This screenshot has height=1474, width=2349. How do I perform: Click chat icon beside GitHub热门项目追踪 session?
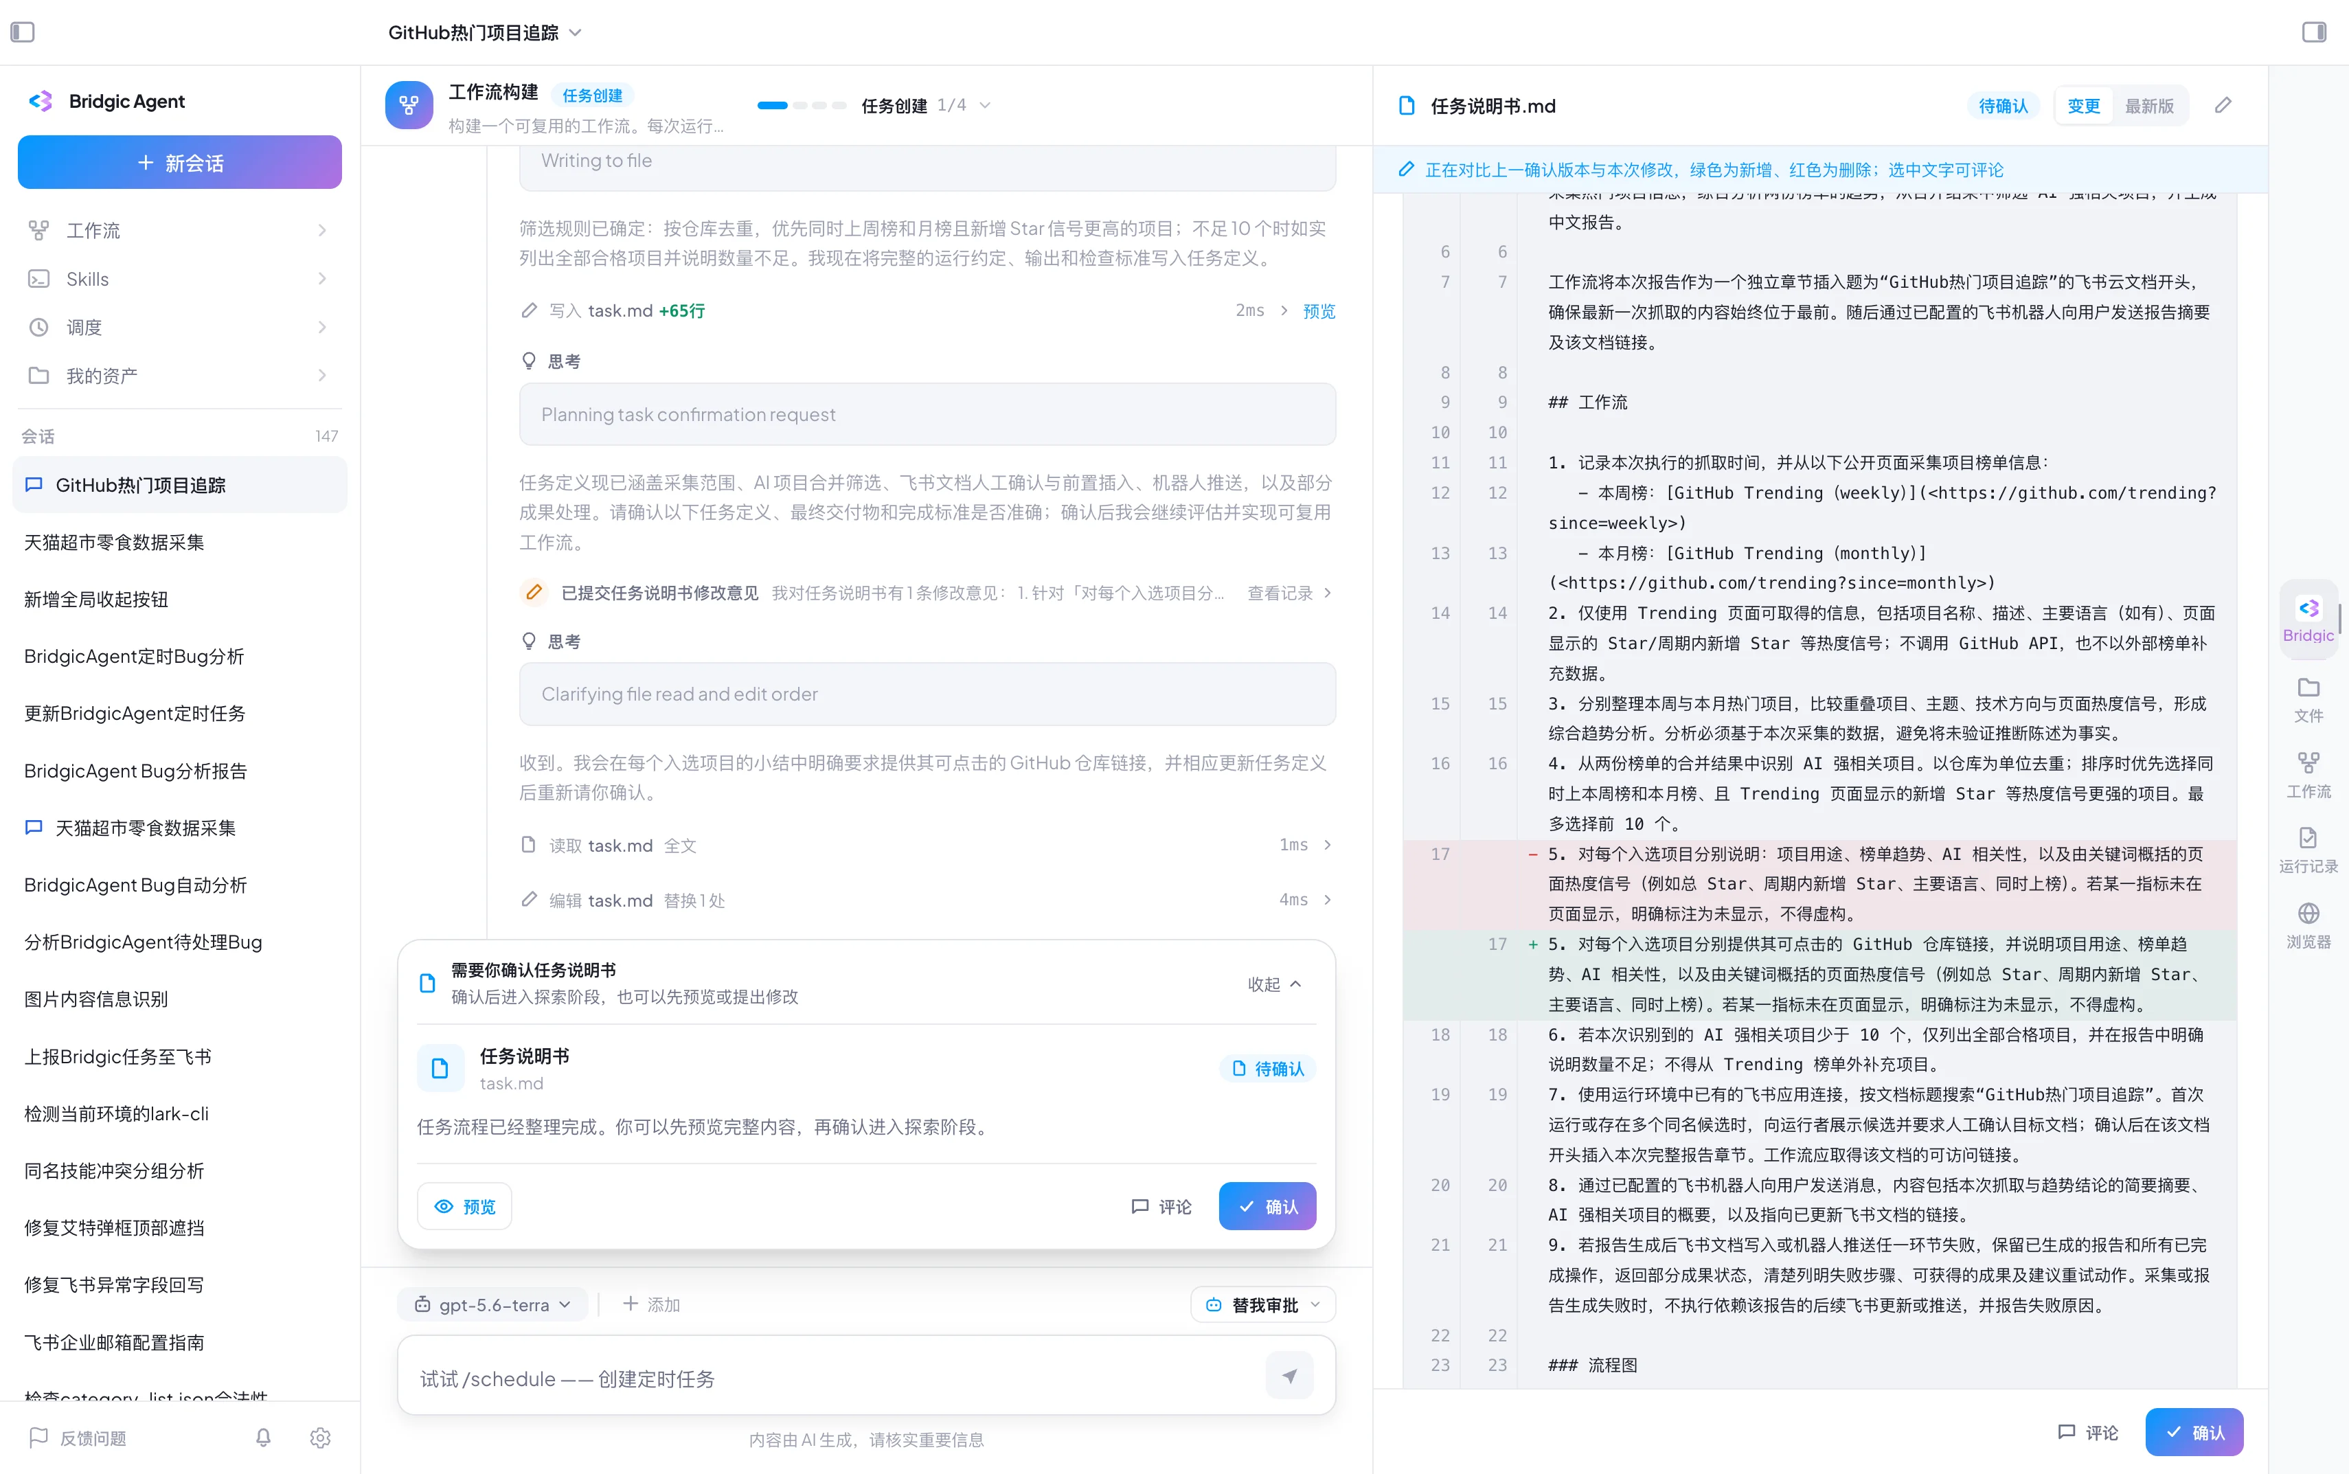click(x=34, y=484)
